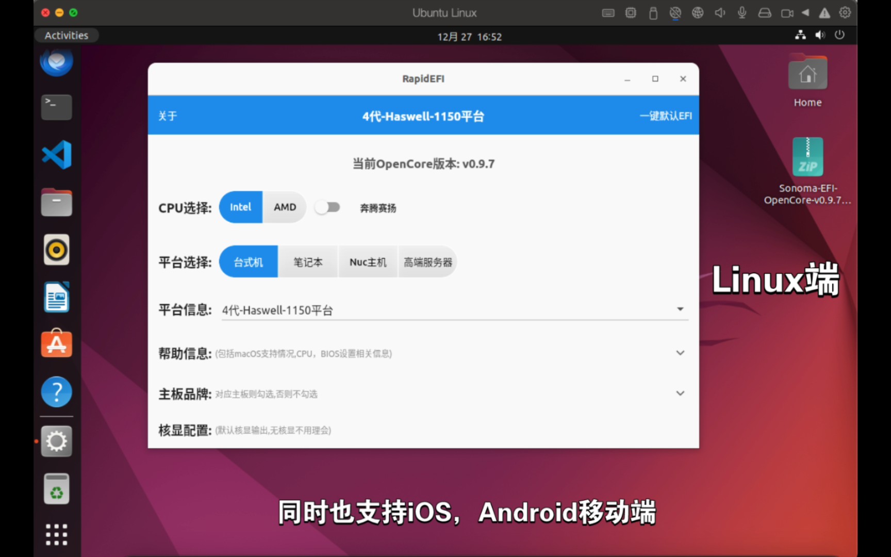The image size is (891, 557).
Task: Click the RapidEFI window title bar
Action: (x=423, y=78)
